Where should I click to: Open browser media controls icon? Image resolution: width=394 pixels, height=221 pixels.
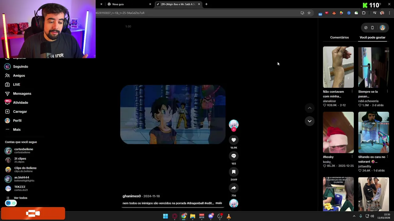375,13
